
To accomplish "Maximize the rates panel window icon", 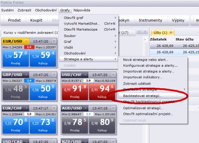I will point(139,32).
